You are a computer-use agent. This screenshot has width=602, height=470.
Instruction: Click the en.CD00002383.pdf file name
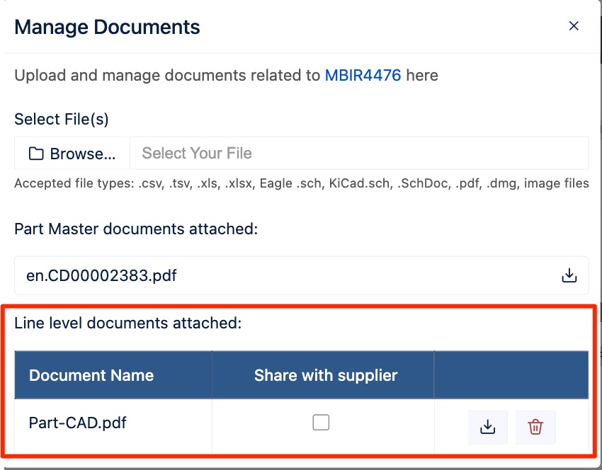tap(101, 275)
